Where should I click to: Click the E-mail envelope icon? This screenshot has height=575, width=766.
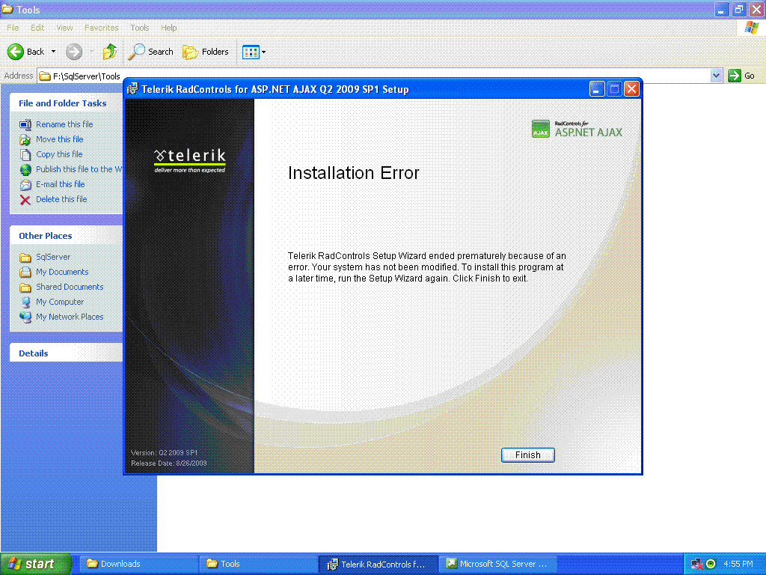pyautogui.click(x=25, y=185)
